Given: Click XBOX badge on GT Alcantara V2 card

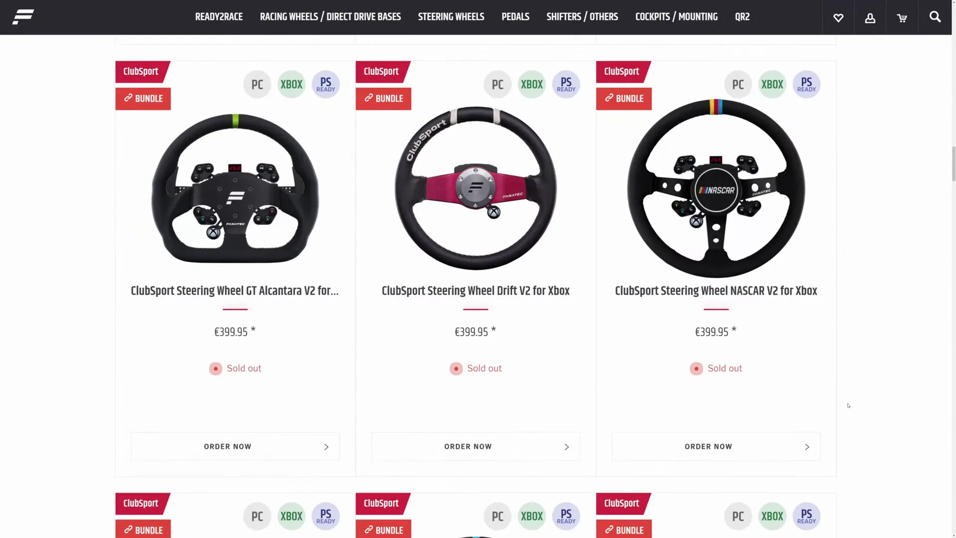Looking at the screenshot, I should pos(291,85).
